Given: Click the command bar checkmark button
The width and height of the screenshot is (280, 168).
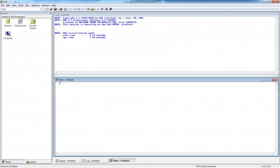Looking at the screenshot, I should 3,9.
